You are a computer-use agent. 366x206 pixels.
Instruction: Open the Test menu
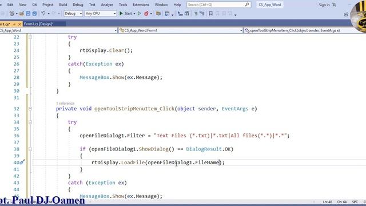pyautogui.click(x=92, y=5)
